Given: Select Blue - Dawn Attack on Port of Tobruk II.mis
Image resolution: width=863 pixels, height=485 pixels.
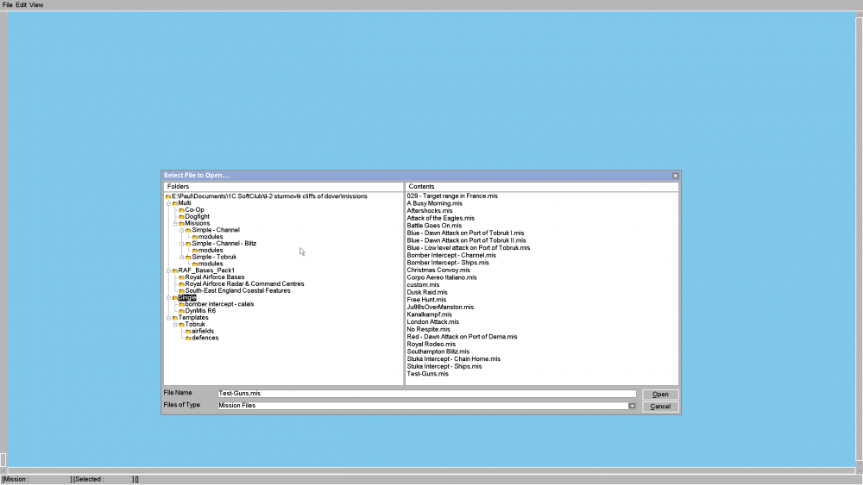Looking at the screenshot, I should [x=466, y=240].
